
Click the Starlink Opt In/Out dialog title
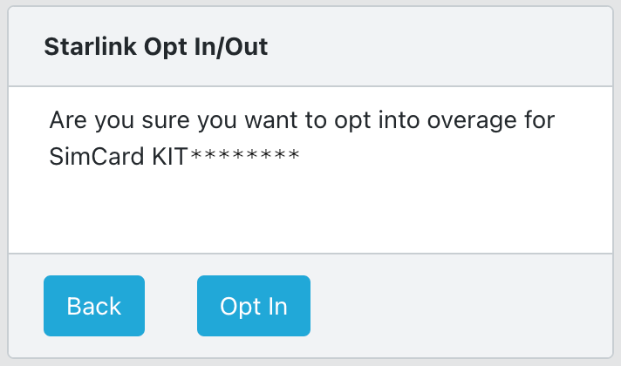click(x=155, y=47)
